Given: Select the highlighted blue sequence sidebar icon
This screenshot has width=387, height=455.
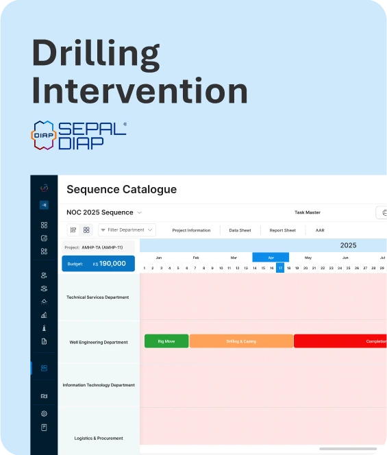Looking at the screenshot, I should [44, 368].
